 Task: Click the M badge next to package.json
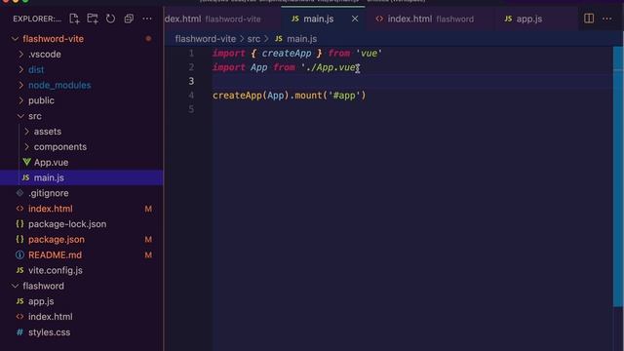click(x=148, y=240)
